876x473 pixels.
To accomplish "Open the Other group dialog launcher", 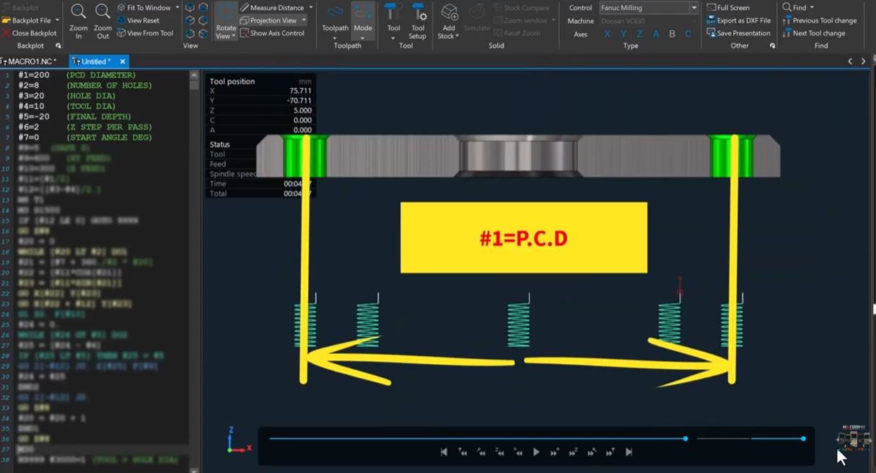I will [772, 45].
